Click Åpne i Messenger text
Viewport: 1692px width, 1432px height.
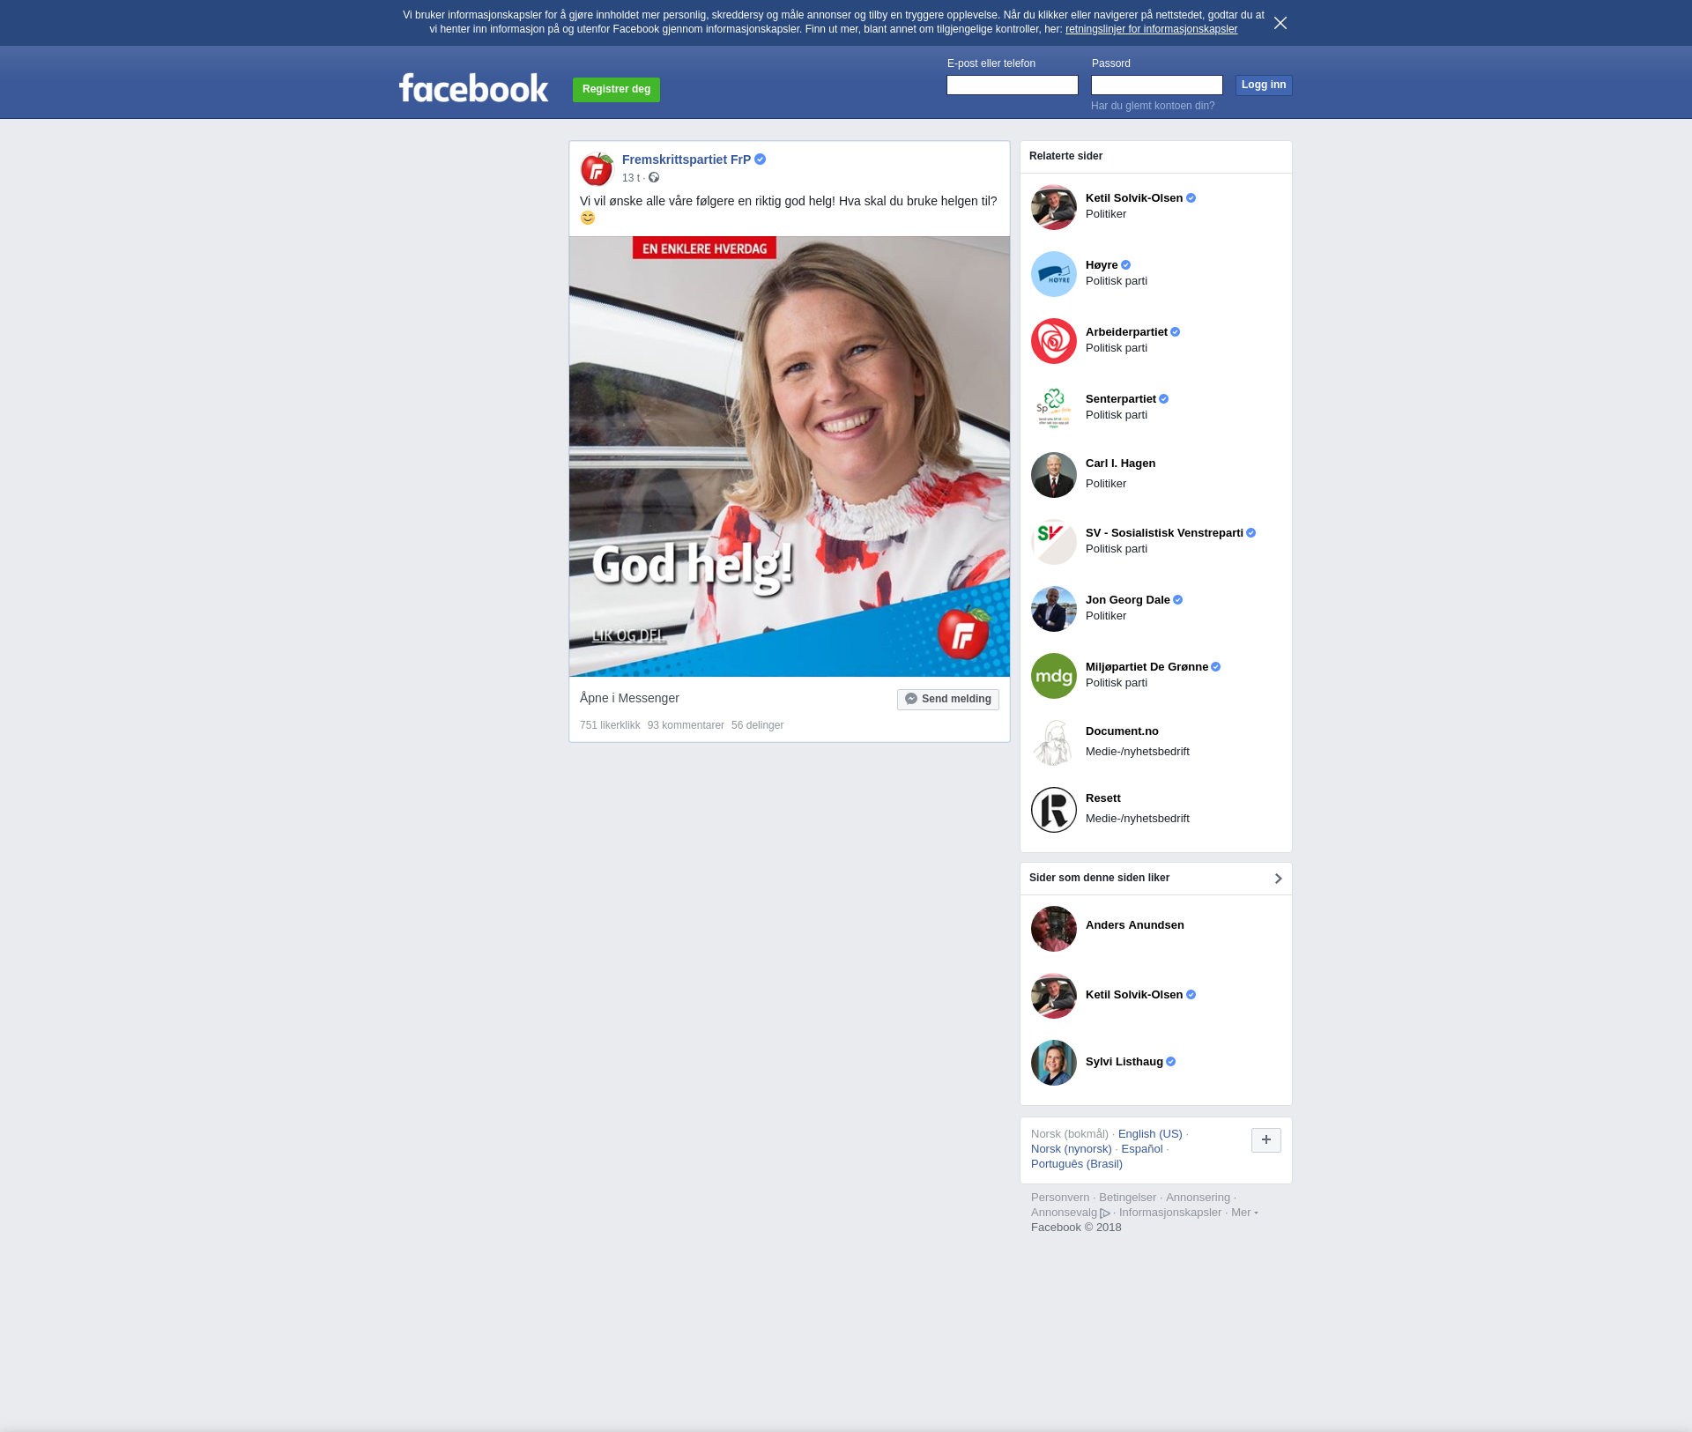pyautogui.click(x=629, y=698)
